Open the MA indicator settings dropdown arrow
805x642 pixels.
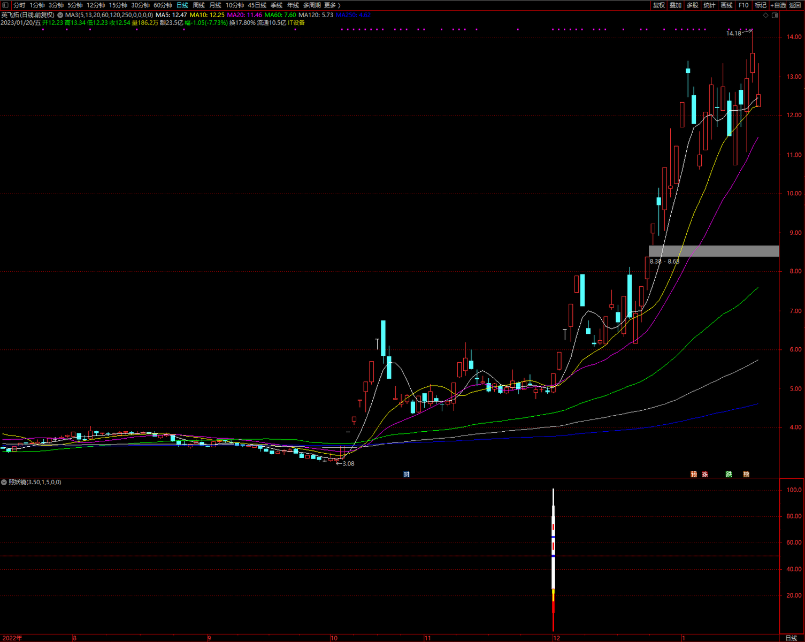click(x=60, y=15)
